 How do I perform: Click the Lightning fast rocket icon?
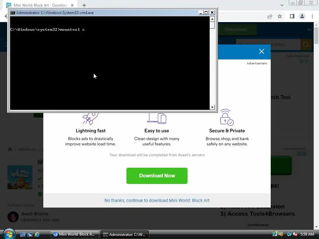(x=91, y=119)
